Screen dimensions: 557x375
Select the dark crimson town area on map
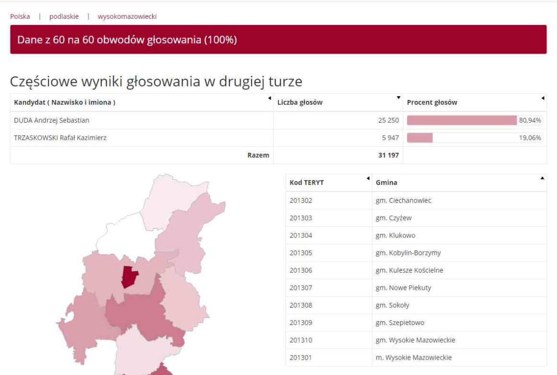(129, 276)
